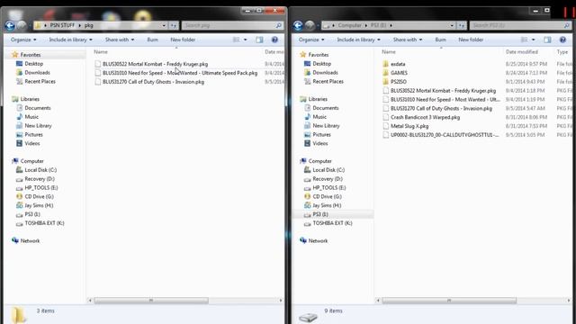
Task: Click New folder in left window
Action: (x=183, y=40)
